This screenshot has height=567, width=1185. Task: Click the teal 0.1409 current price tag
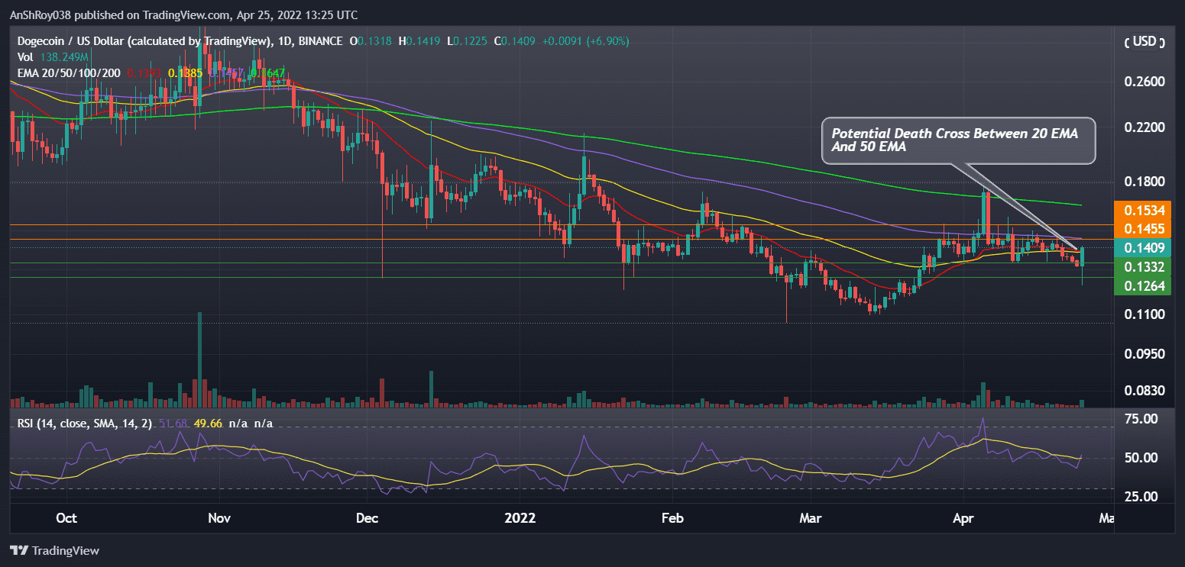point(1143,248)
